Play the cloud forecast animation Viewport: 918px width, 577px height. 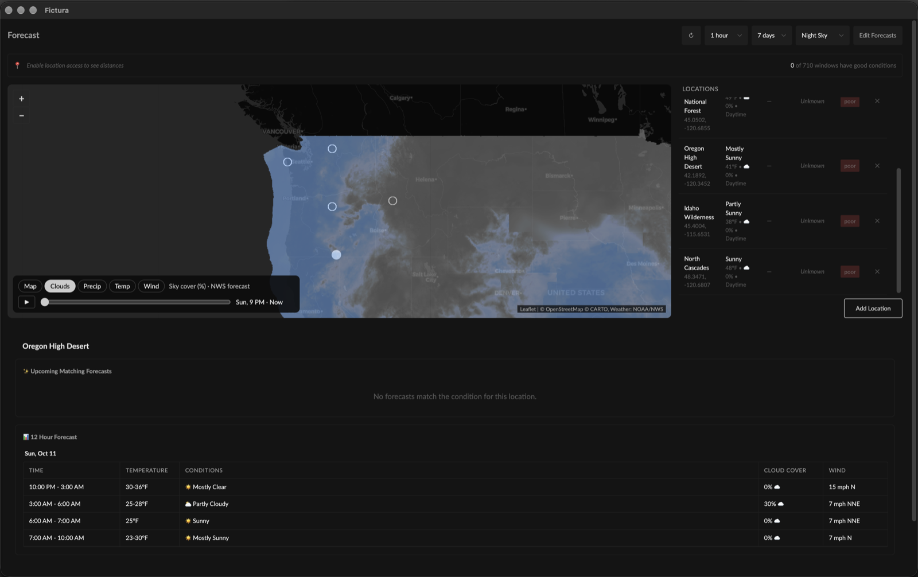pyautogui.click(x=26, y=302)
